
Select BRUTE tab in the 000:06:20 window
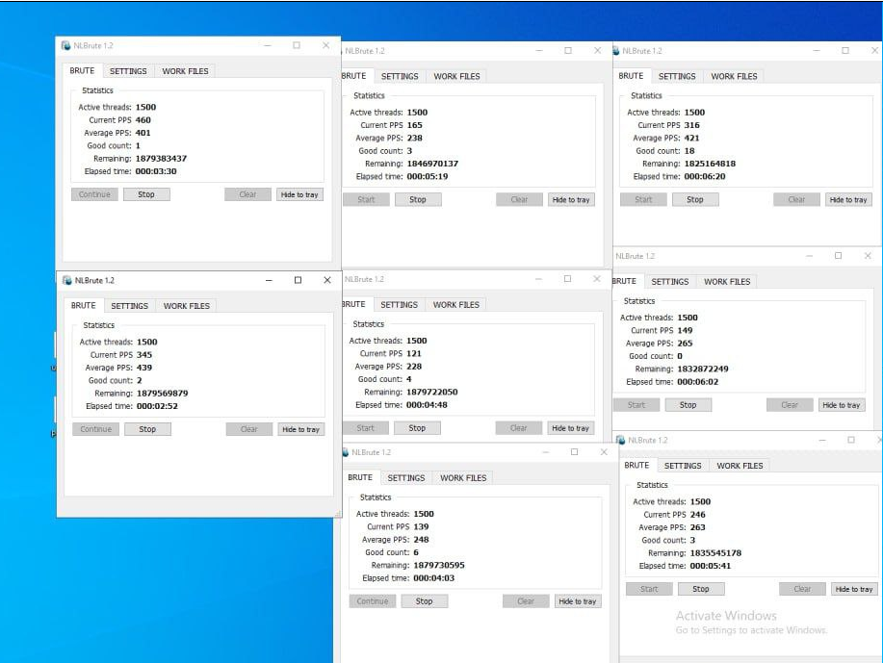(631, 76)
